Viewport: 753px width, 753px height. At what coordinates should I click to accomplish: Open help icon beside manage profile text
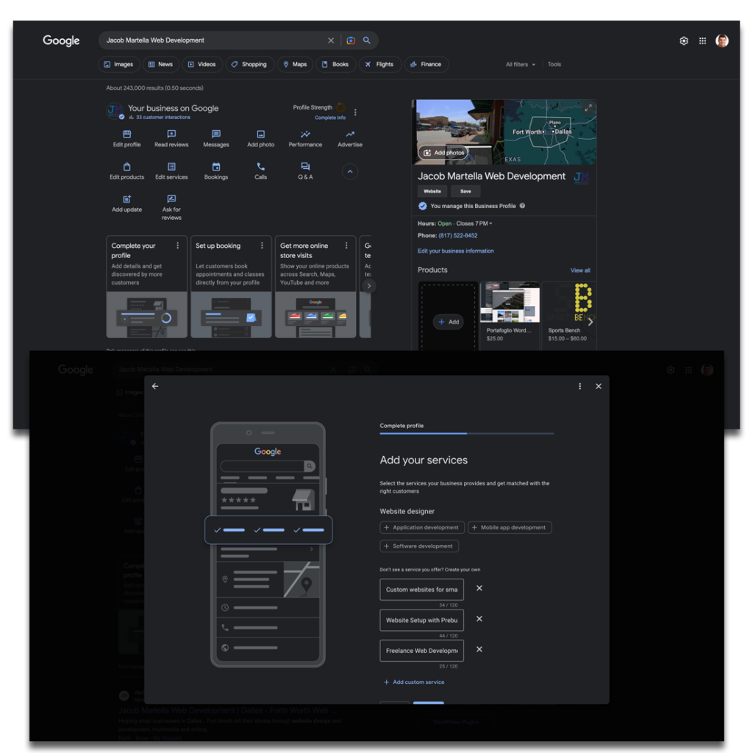[x=523, y=206]
